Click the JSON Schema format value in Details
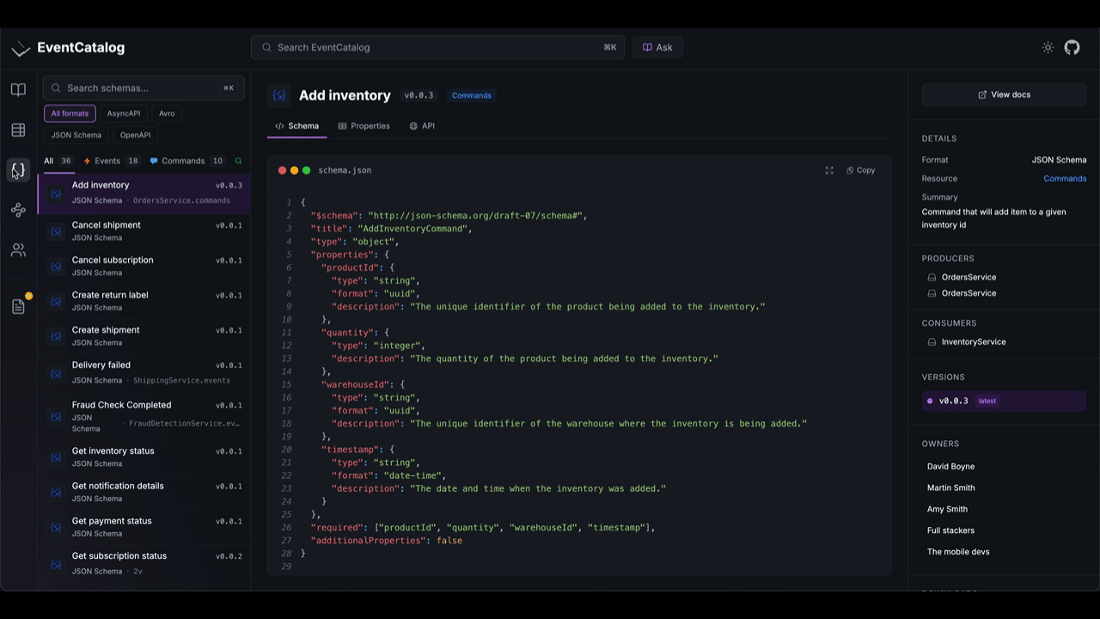1100x619 pixels. coord(1059,160)
